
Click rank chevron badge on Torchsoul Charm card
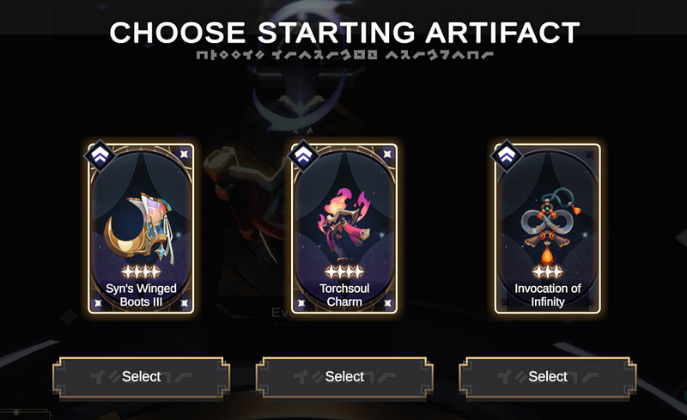pos(303,155)
